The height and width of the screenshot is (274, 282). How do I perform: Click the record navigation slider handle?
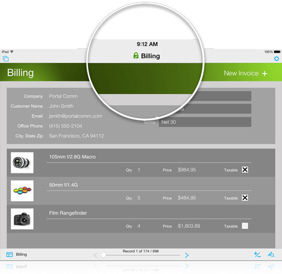click(104, 255)
